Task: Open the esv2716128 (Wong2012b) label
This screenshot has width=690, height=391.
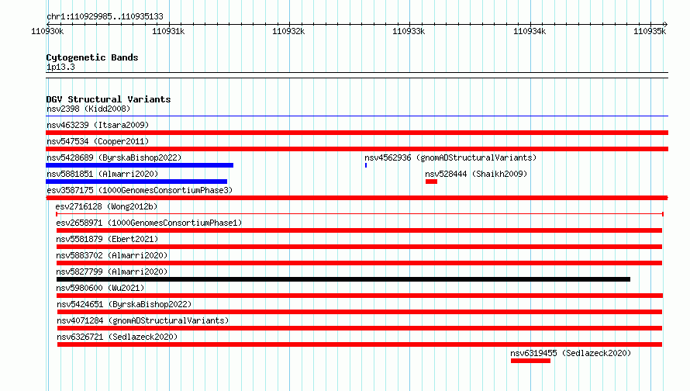Action: [106, 206]
